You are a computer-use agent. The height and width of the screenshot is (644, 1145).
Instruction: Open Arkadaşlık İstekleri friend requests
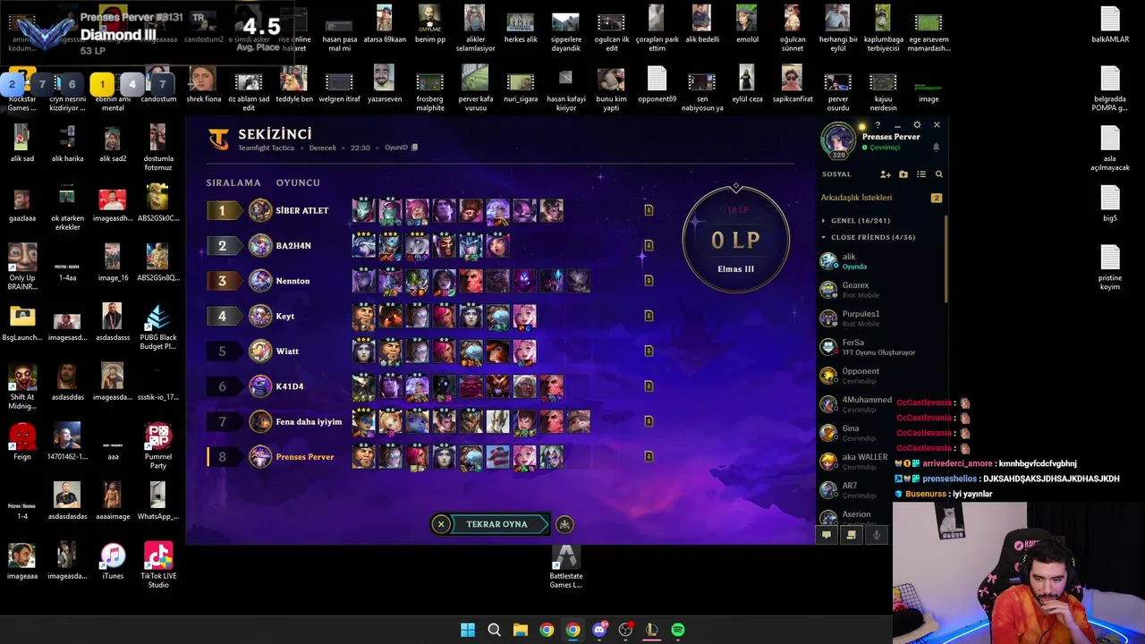tap(881, 198)
